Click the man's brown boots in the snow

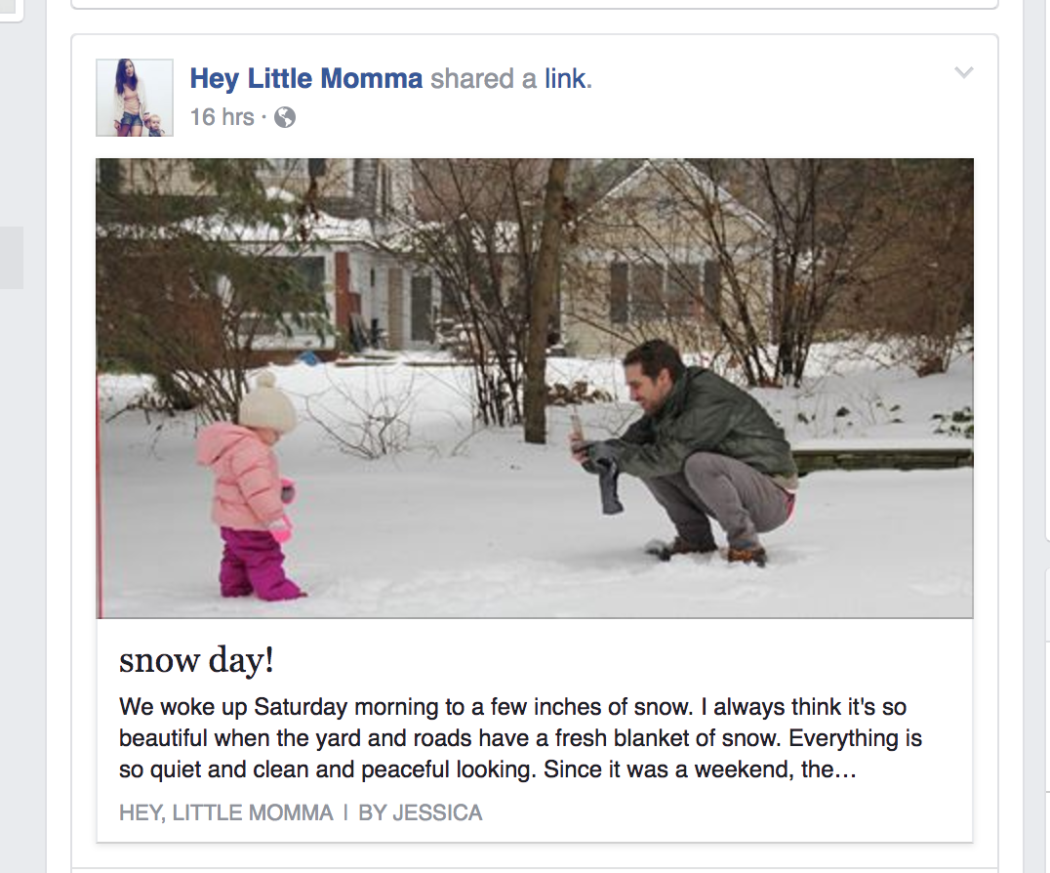coord(745,554)
